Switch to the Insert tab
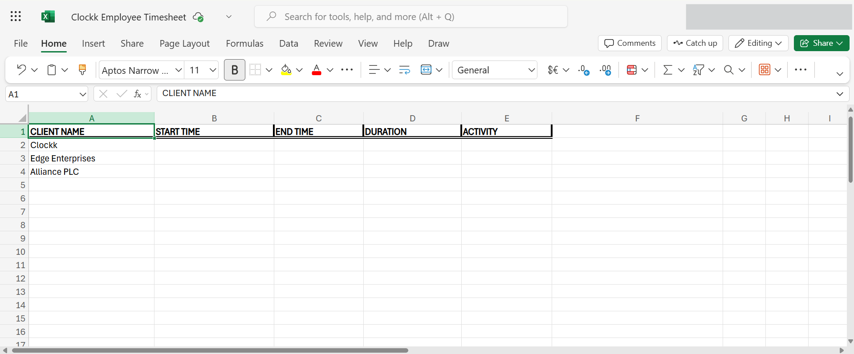This screenshot has width=854, height=354. click(94, 44)
